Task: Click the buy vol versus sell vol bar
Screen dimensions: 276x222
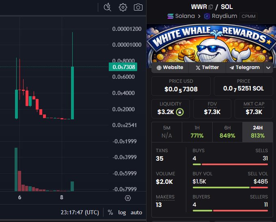Action: (x=230, y=188)
